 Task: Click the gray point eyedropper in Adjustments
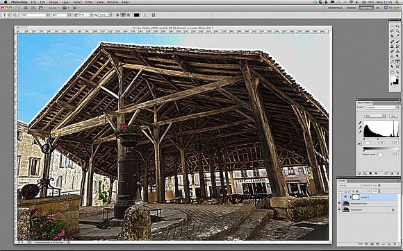click(x=360, y=127)
